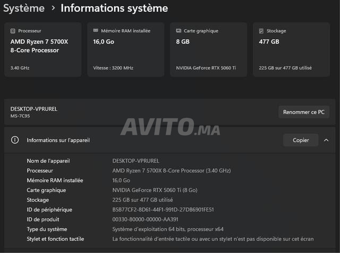Open the AMD Ryzen 7 5700X processor card
This screenshot has width=340, height=253.
tap(43, 49)
